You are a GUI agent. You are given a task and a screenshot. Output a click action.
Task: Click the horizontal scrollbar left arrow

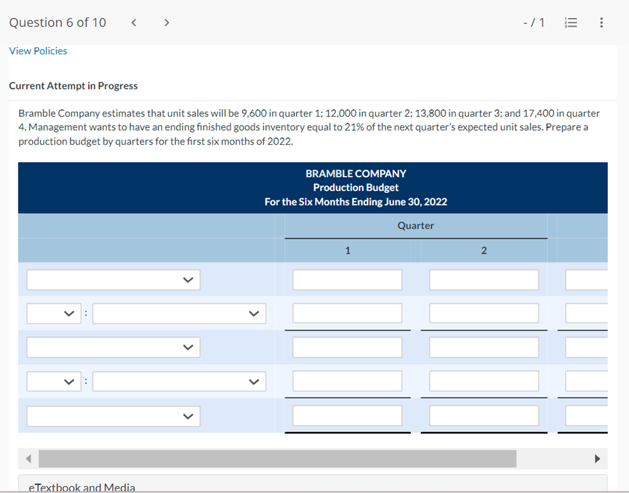pos(28,458)
